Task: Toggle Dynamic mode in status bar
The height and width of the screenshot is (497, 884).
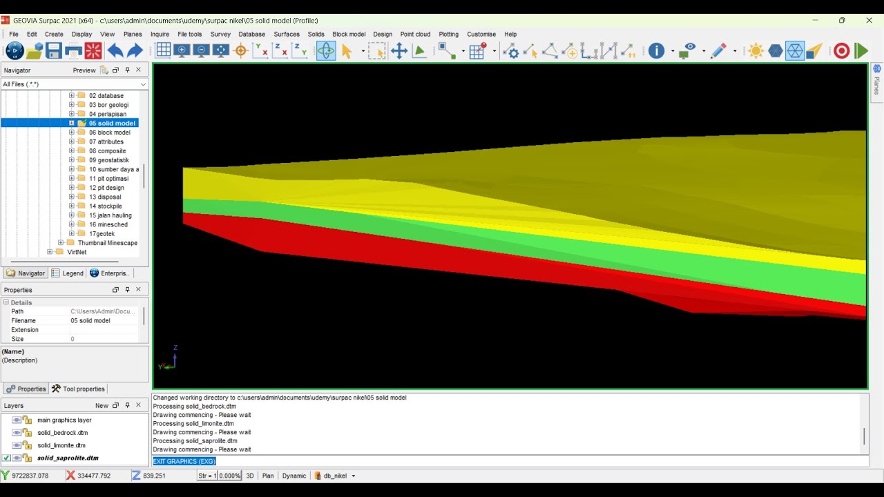Action: [x=294, y=476]
